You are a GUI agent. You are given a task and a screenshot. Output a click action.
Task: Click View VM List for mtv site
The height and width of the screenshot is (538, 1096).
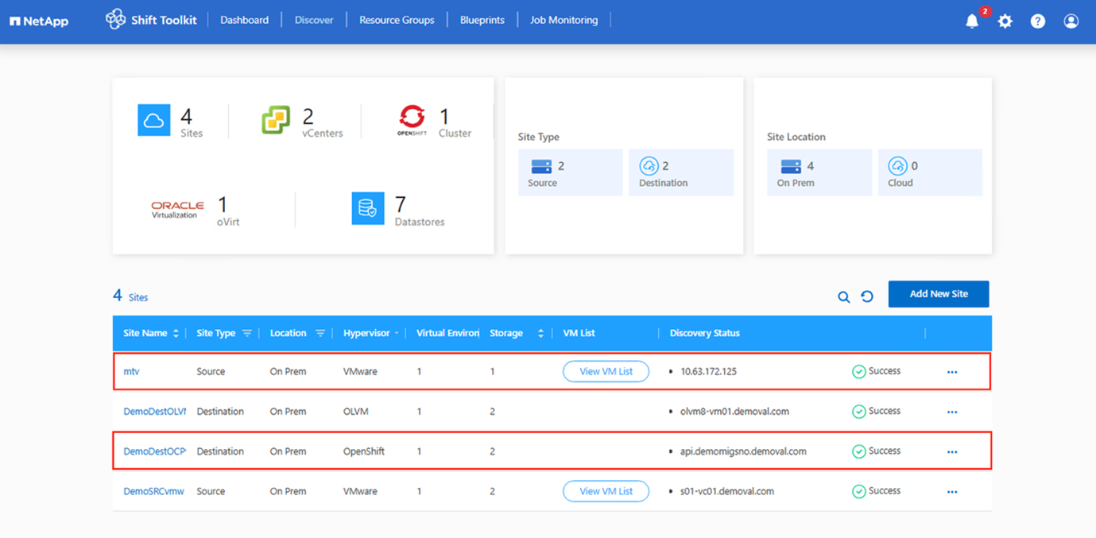click(606, 372)
